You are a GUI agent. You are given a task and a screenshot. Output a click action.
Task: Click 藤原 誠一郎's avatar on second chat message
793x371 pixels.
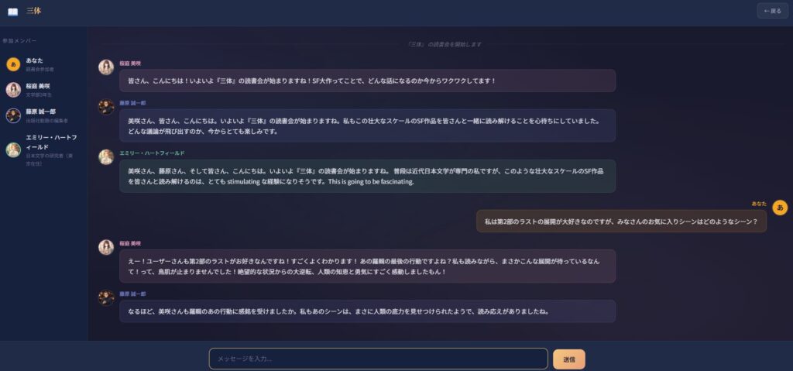(106, 107)
